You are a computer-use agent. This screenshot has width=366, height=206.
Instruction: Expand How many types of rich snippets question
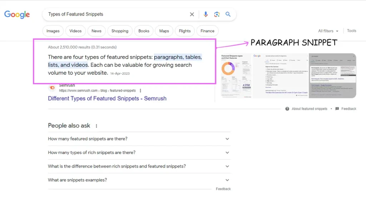point(139,152)
